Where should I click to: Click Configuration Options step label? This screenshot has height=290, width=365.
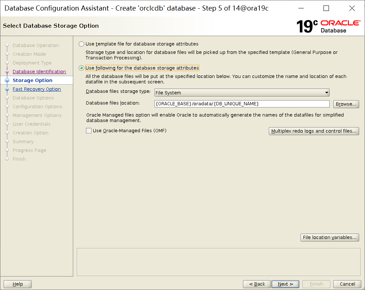tap(38, 107)
